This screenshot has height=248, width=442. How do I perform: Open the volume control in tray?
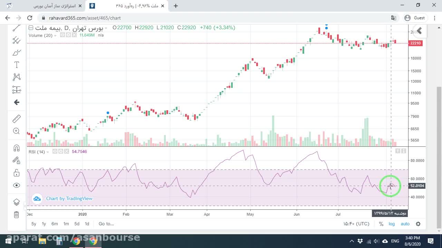(x=376, y=241)
